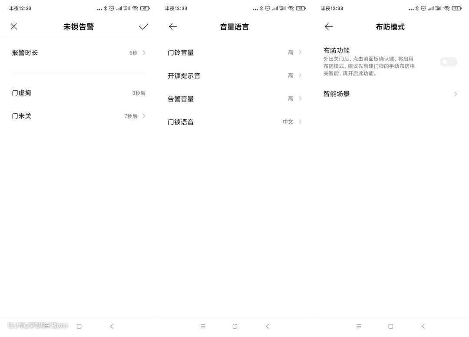Select the 告警音量 menu row
469x337 pixels.
point(234,99)
